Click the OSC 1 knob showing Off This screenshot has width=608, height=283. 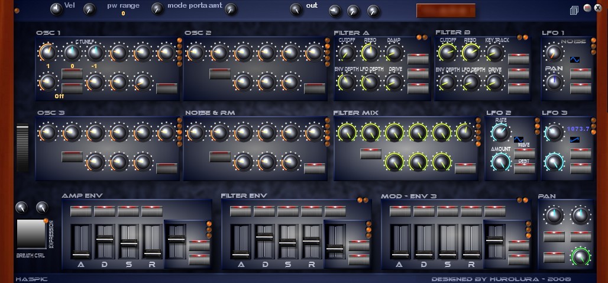coord(48,82)
